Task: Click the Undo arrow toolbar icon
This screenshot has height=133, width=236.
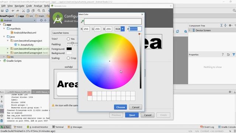Action: point(13,11)
